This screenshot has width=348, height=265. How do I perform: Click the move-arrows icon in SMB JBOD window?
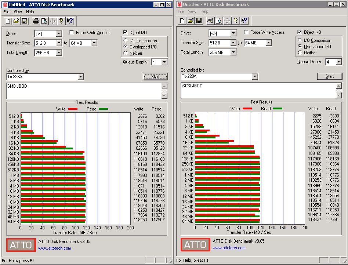click(52, 21)
